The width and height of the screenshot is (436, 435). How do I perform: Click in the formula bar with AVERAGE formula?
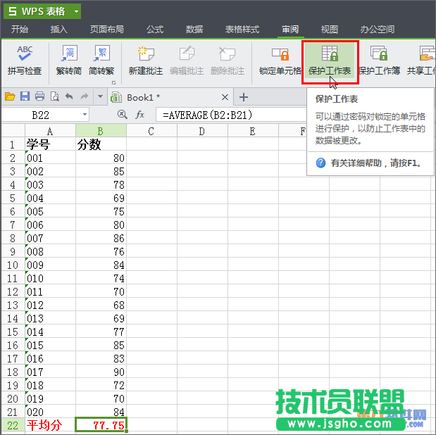[x=231, y=115]
